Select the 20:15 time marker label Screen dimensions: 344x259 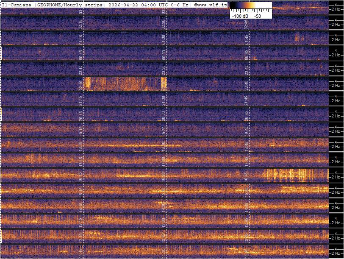(x=81, y=115)
